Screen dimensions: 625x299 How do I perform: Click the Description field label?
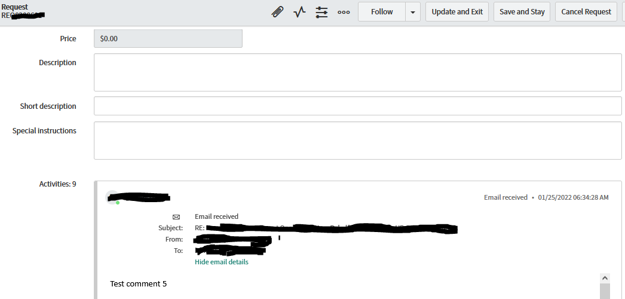(x=57, y=63)
